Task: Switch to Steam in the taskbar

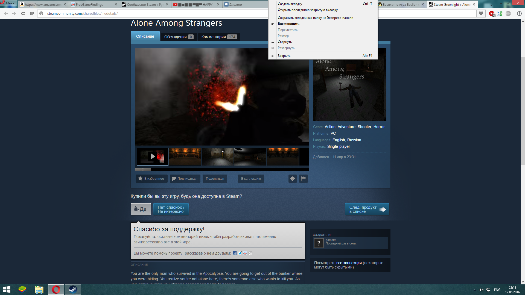Action: click(x=73, y=290)
